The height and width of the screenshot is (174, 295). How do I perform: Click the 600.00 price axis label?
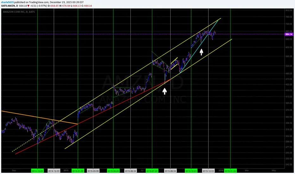(x=289, y=47)
